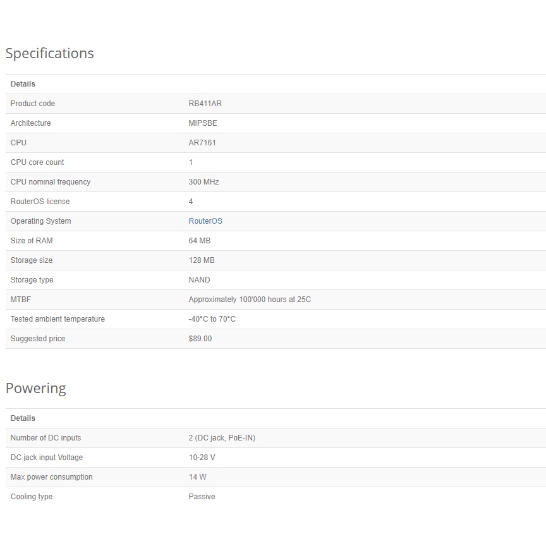Select the RB411AR product code value
Viewport: 546px width, 546px height.
[x=205, y=104]
